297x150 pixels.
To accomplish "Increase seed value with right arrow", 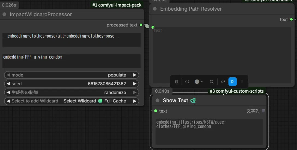I will click(x=135, y=84).
